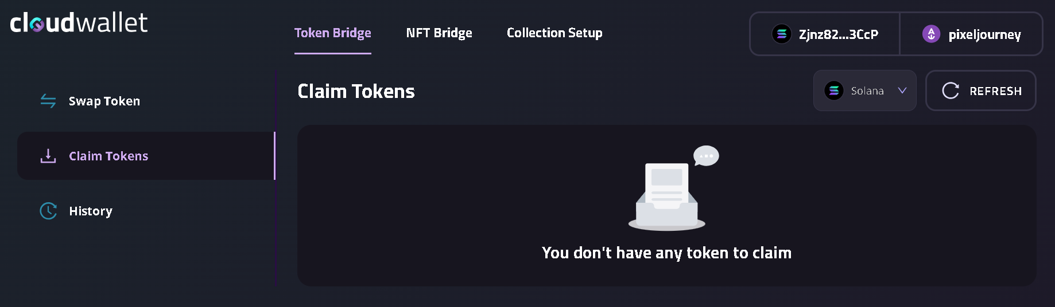Click the "You don't have any token" message

pos(666,253)
